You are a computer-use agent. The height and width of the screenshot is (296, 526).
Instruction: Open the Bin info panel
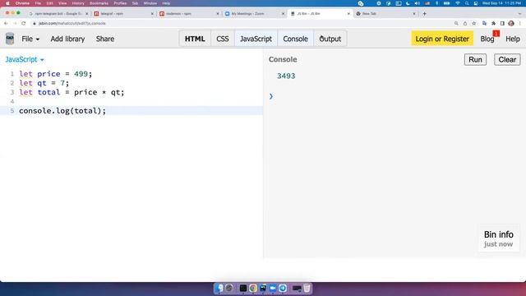click(x=499, y=238)
